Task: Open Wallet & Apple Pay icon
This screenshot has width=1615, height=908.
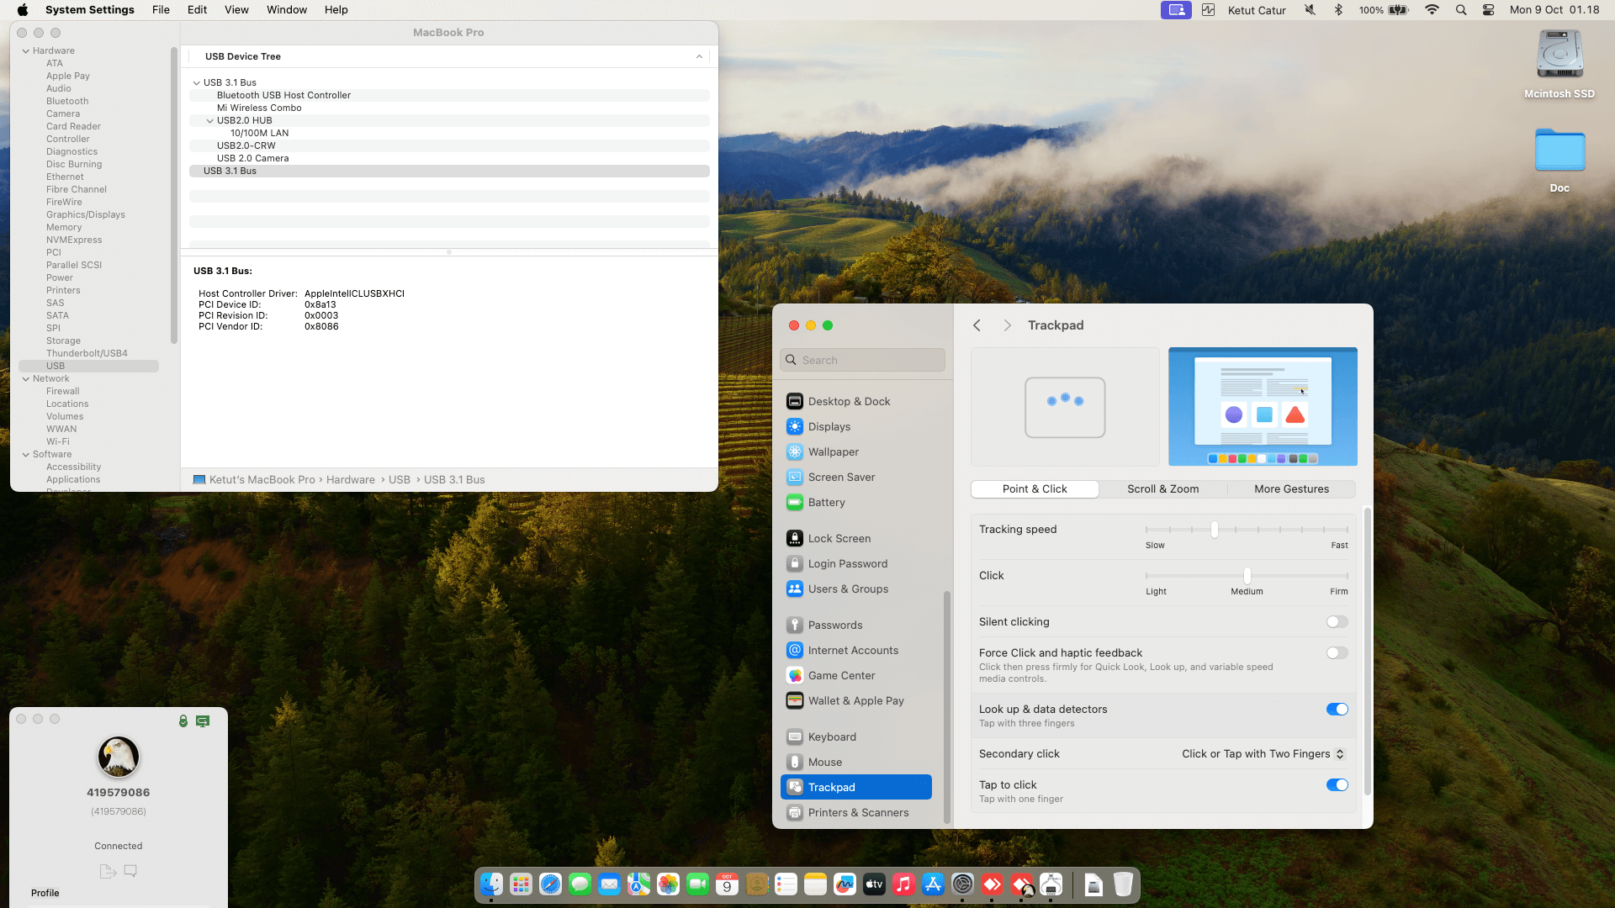Action: [794, 700]
